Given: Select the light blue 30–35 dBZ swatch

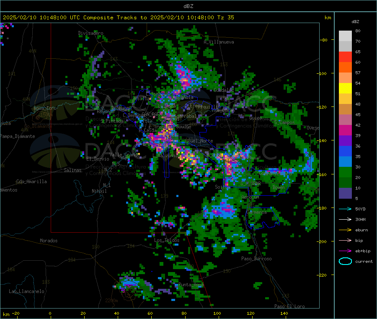Looking at the screenshot, I should pyautogui.click(x=345, y=161).
